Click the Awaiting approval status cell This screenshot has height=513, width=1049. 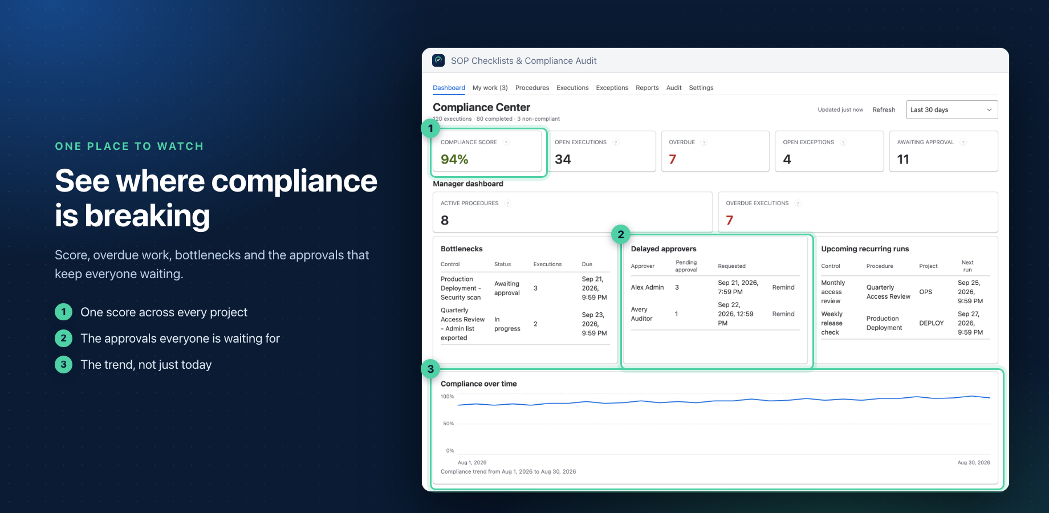click(x=507, y=288)
